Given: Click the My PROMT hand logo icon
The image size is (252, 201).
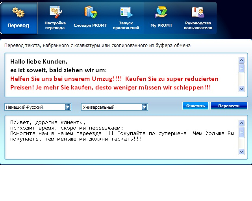Looking at the screenshot, I should click(x=161, y=12).
